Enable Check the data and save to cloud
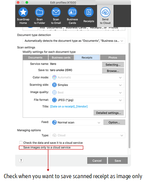Screen dimensions: 146x183 click(x=21, y=142)
